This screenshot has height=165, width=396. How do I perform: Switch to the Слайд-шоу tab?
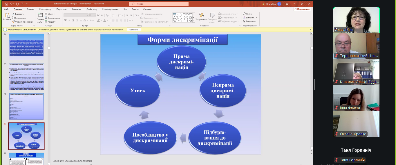(92, 9)
